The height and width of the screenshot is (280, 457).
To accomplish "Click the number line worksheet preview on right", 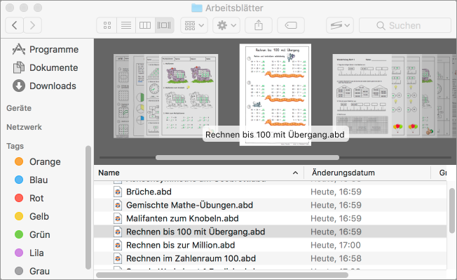I will coord(362,95).
